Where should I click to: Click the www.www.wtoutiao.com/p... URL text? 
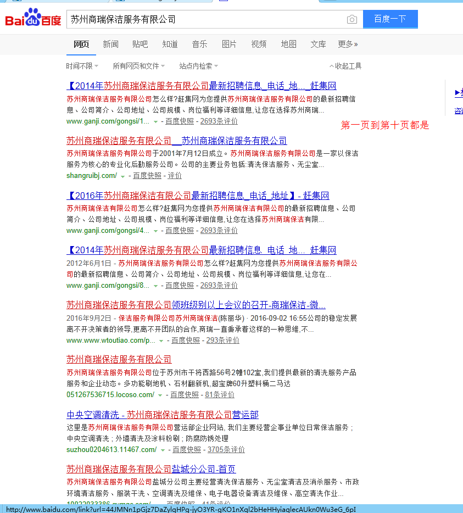coord(110,340)
